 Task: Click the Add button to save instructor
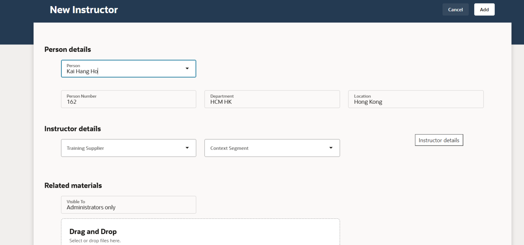click(484, 9)
